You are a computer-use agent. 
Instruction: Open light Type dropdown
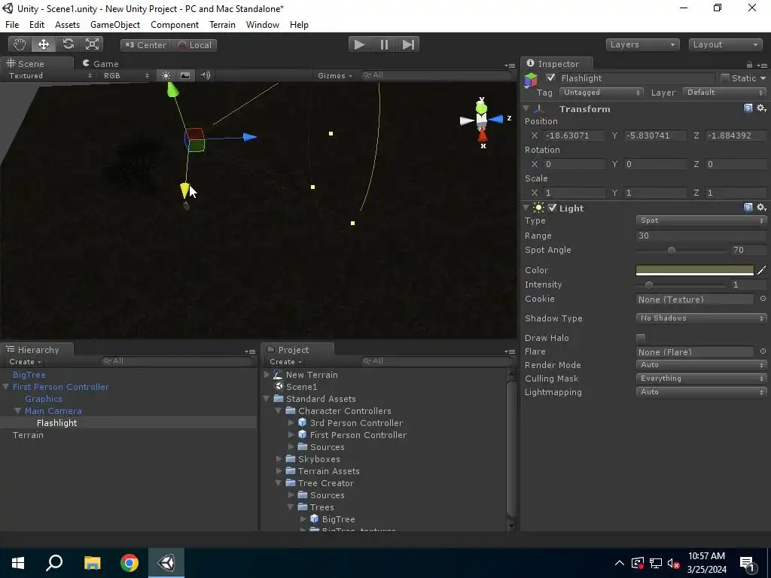tap(701, 221)
